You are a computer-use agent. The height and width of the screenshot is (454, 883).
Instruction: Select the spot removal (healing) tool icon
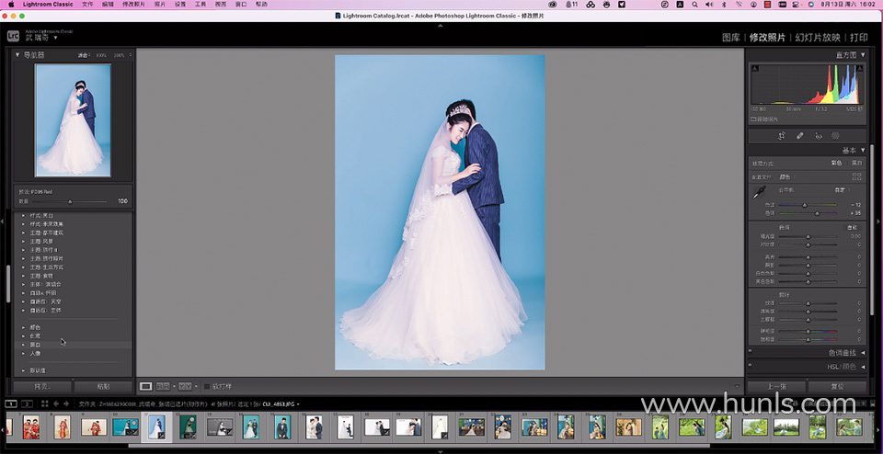pos(799,135)
